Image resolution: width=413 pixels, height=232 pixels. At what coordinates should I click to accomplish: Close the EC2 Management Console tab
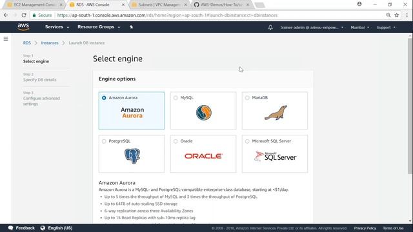click(61, 5)
